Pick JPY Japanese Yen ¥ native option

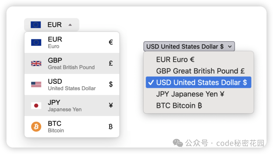190,94
